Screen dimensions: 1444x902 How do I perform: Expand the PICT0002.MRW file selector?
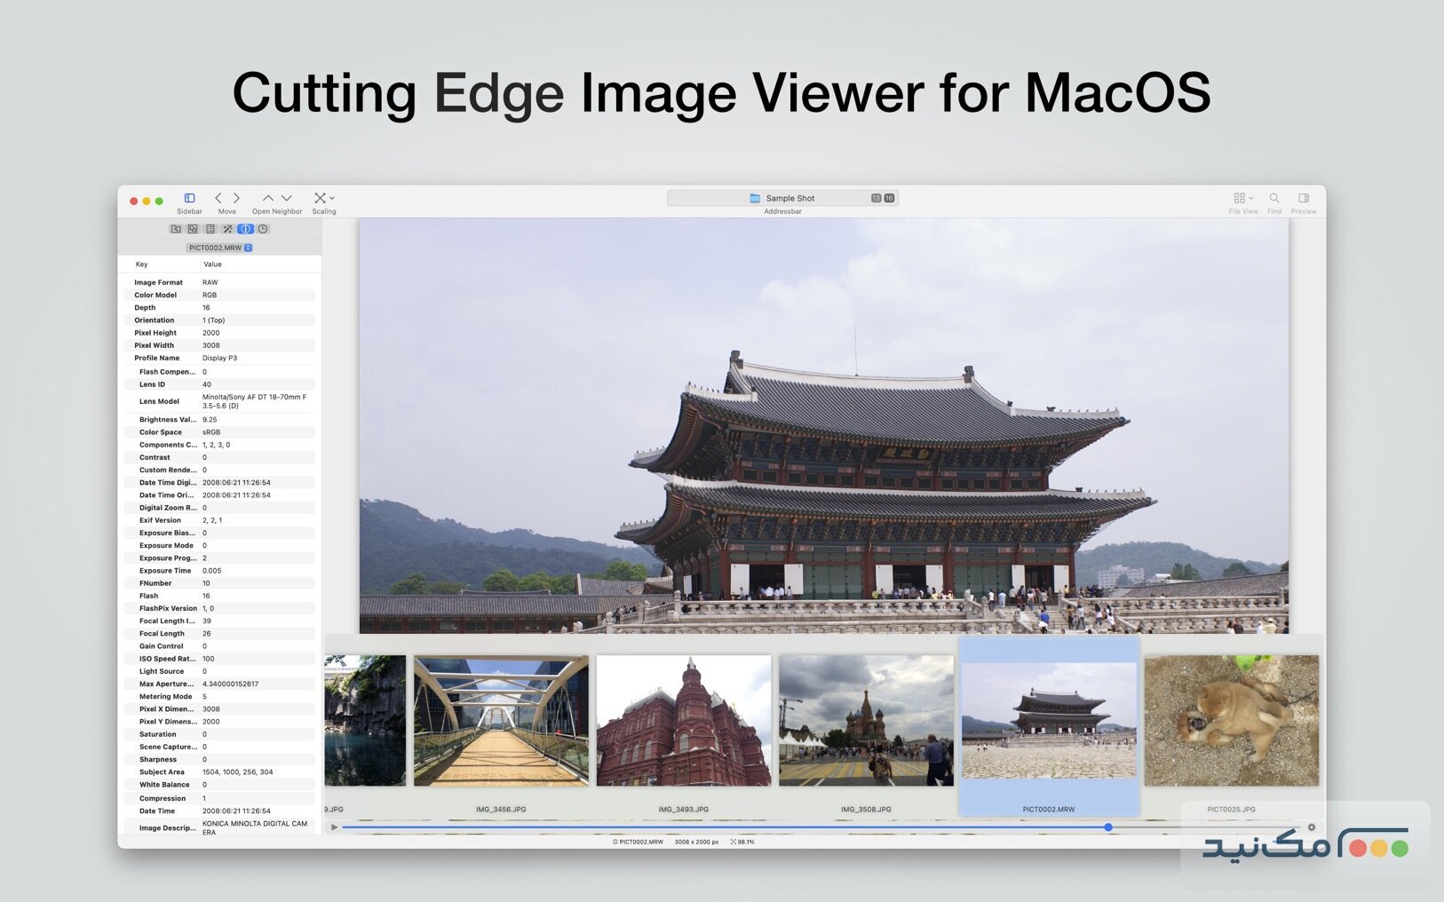tap(217, 248)
